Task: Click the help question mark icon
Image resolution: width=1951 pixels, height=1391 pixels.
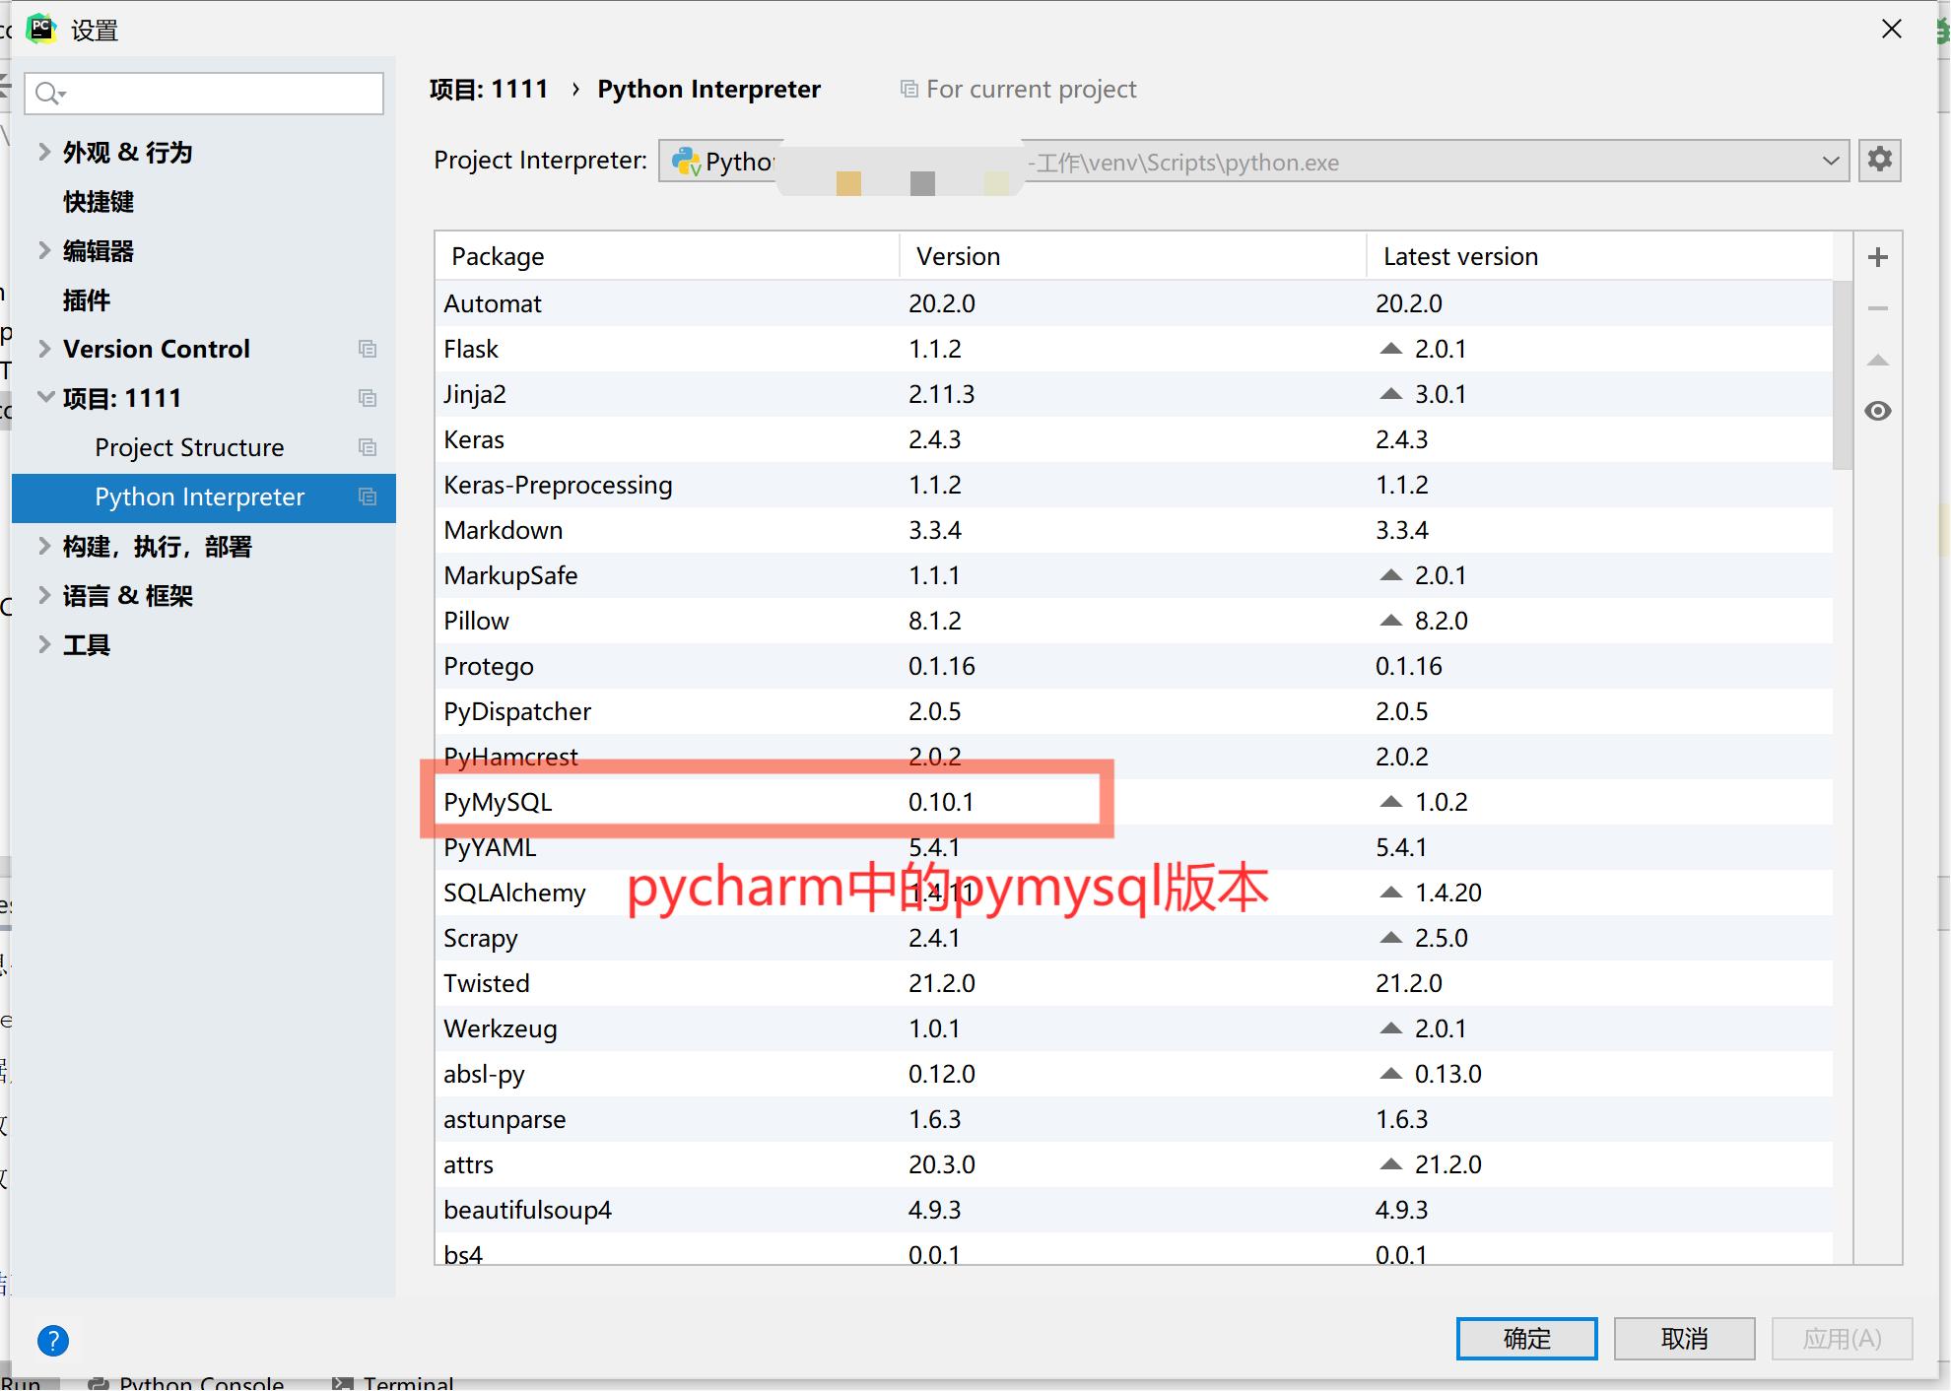Action: tap(53, 1340)
